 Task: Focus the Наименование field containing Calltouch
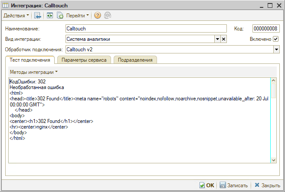click(146, 29)
